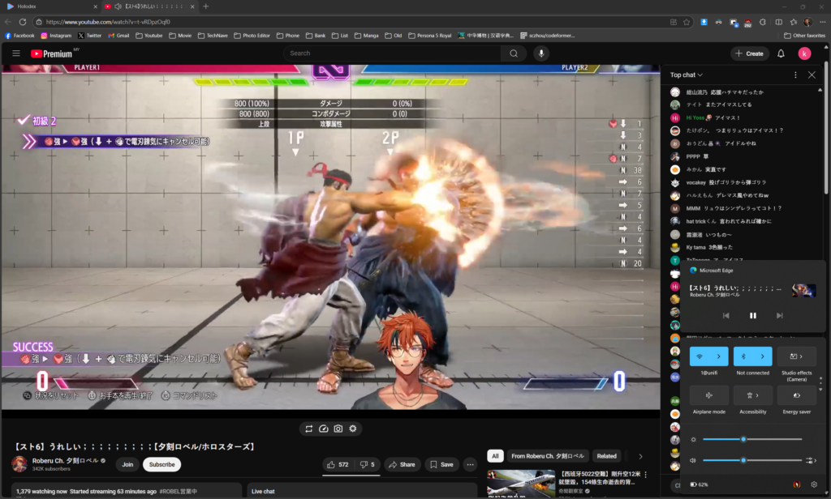This screenshot has width=831, height=499.
Task: Open Edge favorites hub icon
Action: 794,22
